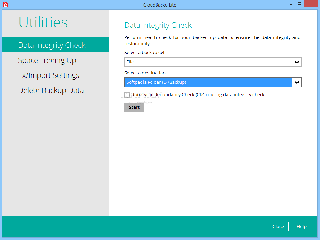Click the CloudBacko Lite title text
This screenshot has height=240, width=320.
coord(160,5)
